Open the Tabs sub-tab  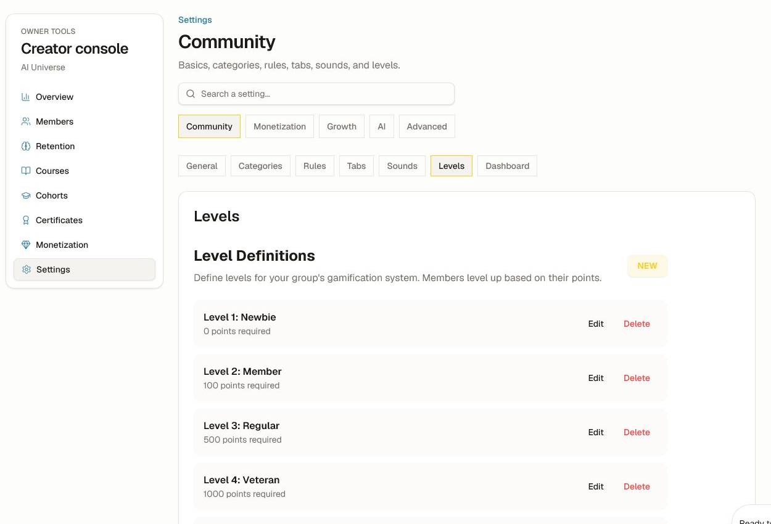point(357,166)
